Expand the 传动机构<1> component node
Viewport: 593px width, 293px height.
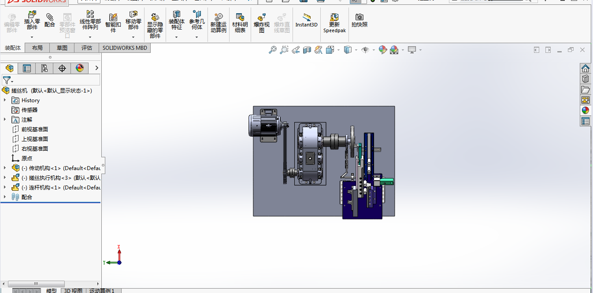pos(5,168)
